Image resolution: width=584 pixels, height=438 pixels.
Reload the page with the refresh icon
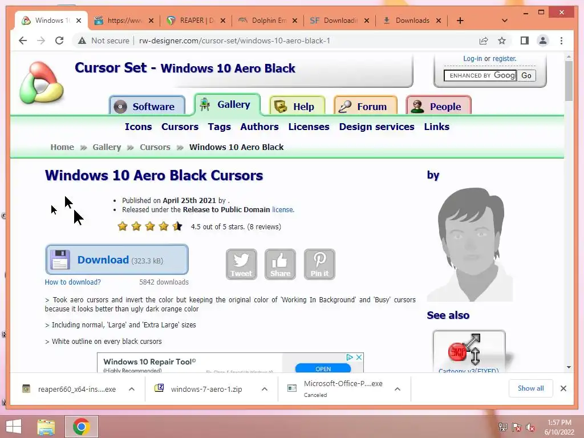pyautogui.click(x=59, y=40)
